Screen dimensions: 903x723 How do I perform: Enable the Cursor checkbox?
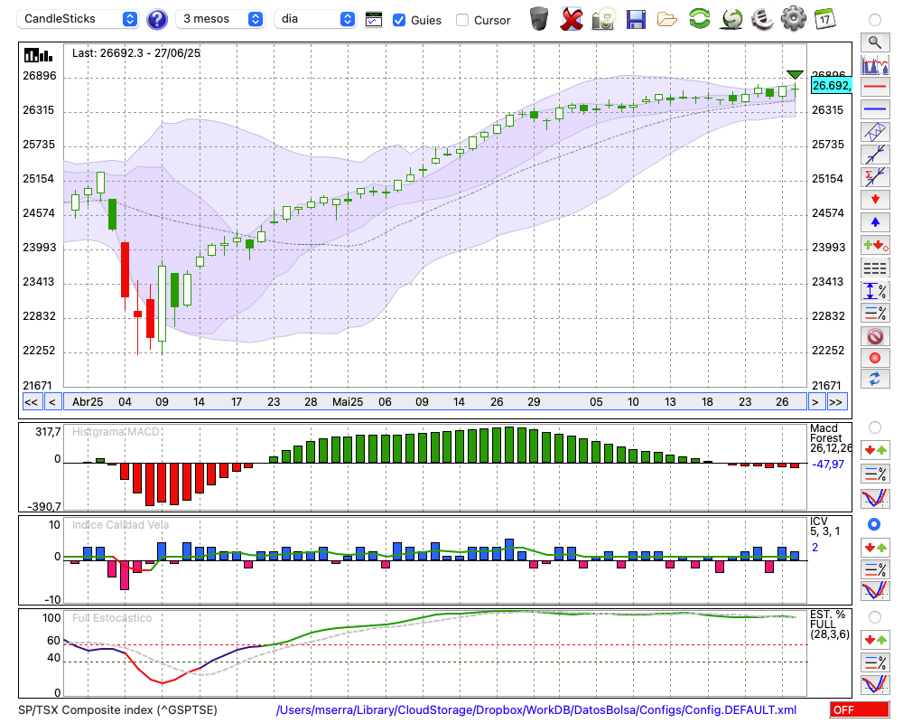click(461, 20)
